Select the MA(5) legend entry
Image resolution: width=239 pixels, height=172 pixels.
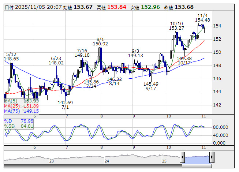(x=21, y=101)
